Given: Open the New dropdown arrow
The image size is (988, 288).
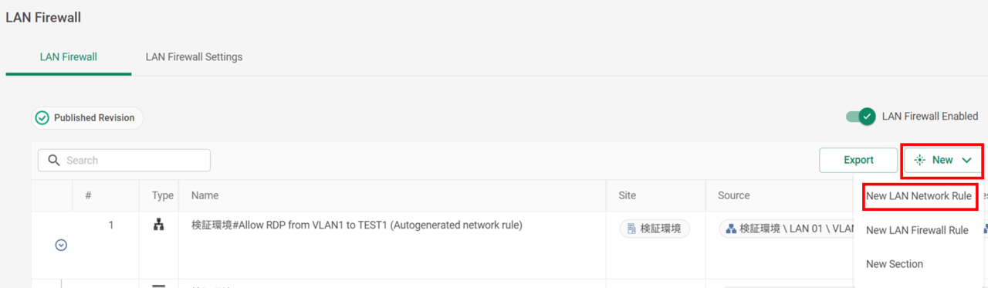Looking at the screenshot, I should point(966,160).
